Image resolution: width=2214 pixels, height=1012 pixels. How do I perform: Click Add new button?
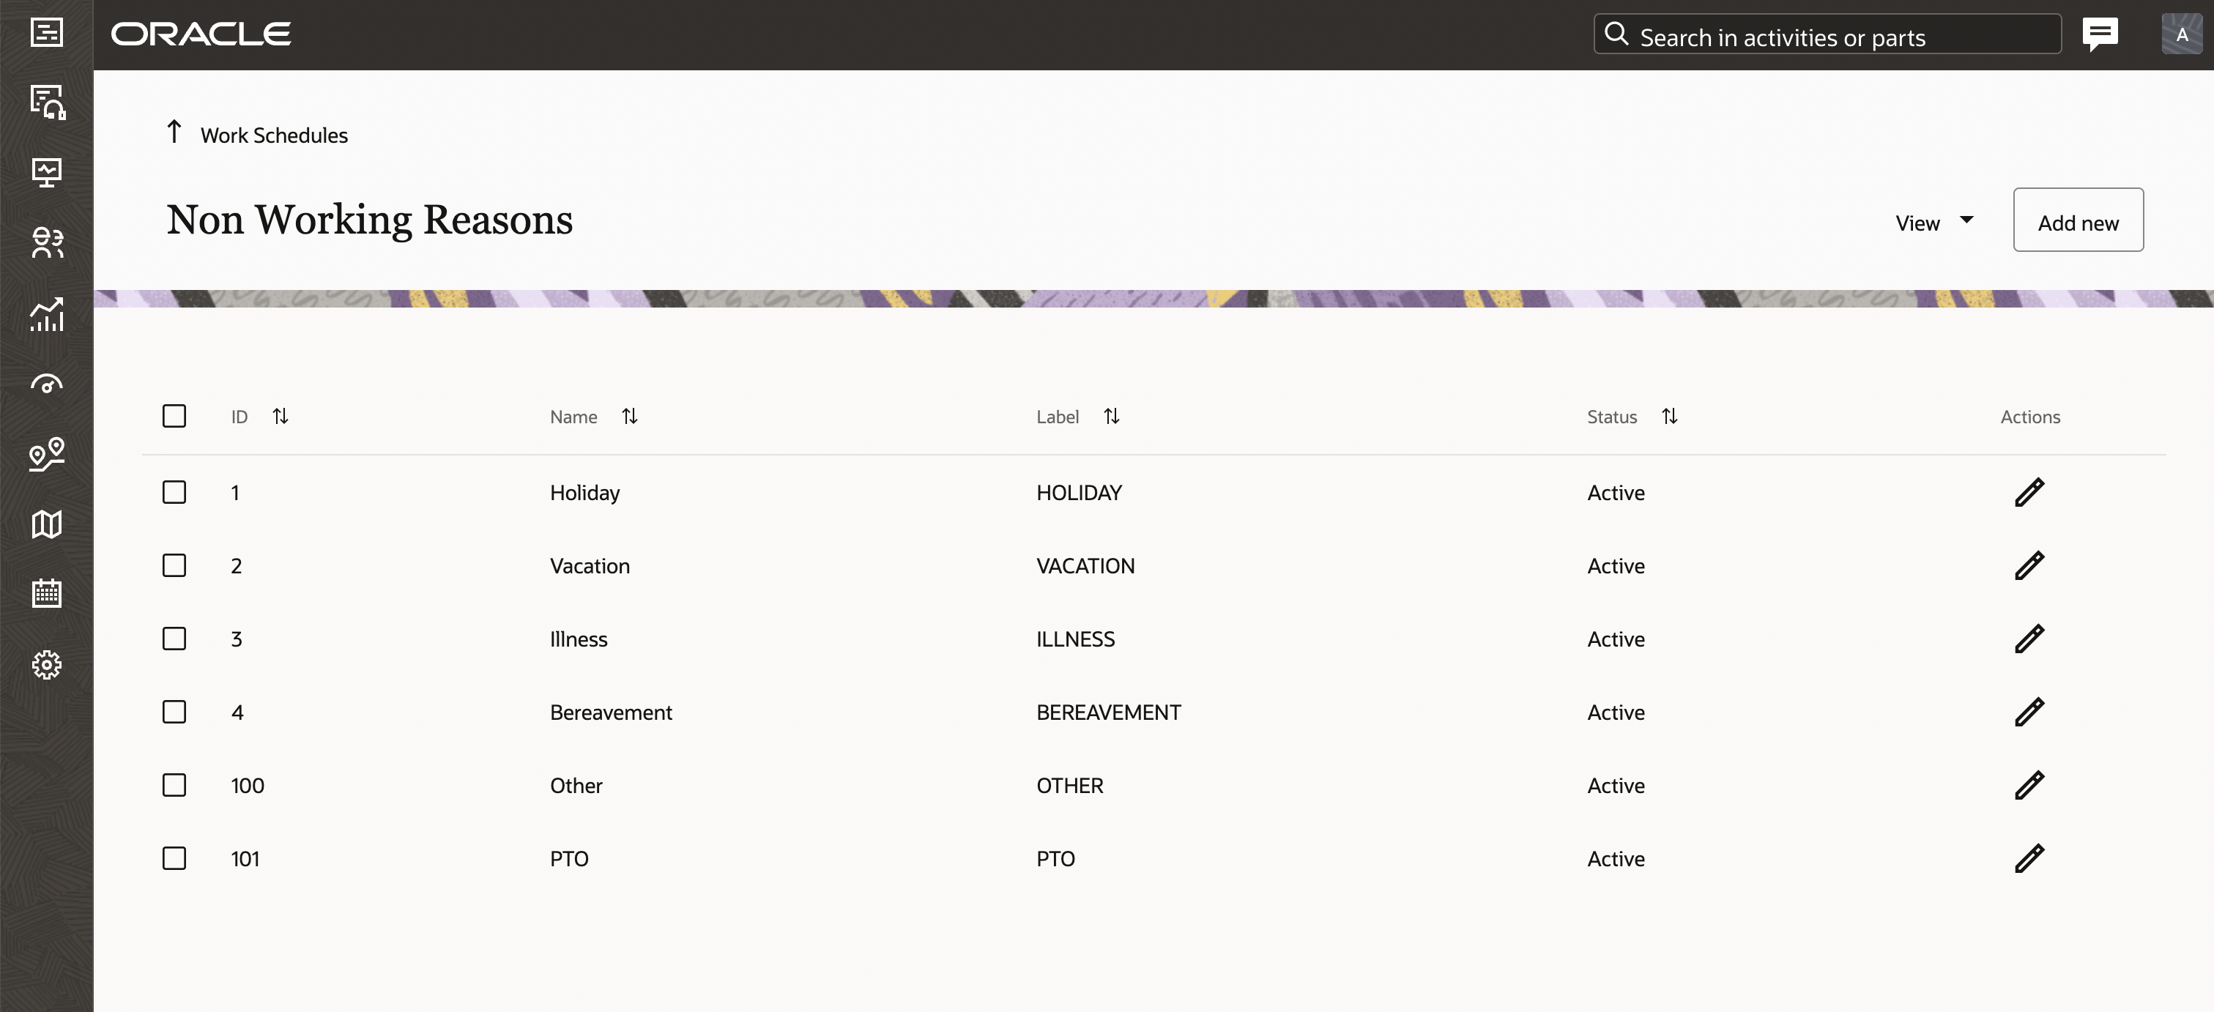(x=2079, y=220)
